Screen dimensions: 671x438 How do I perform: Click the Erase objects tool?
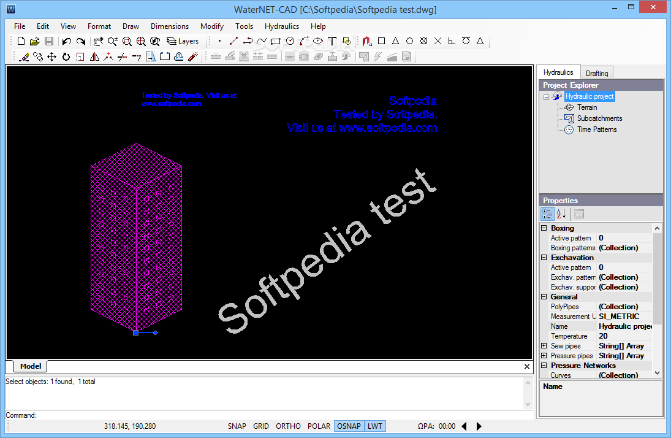point(24,56)
